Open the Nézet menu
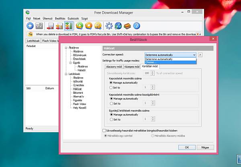Viewport: 241px width, 167px height. pos(37,18)
